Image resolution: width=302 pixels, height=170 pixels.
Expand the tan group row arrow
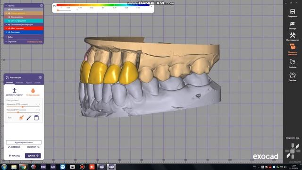tap(6, 13)
